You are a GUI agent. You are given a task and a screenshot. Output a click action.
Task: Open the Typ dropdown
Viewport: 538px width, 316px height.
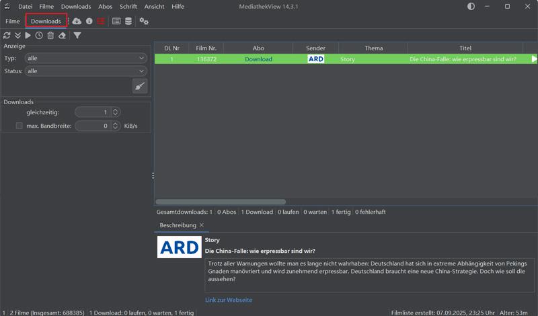[x=86, y=58]
